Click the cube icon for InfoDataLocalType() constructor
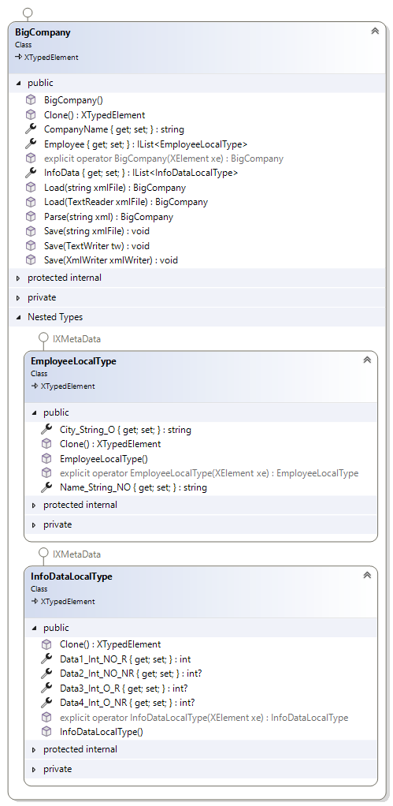393x806 pixels. point(46,731)
